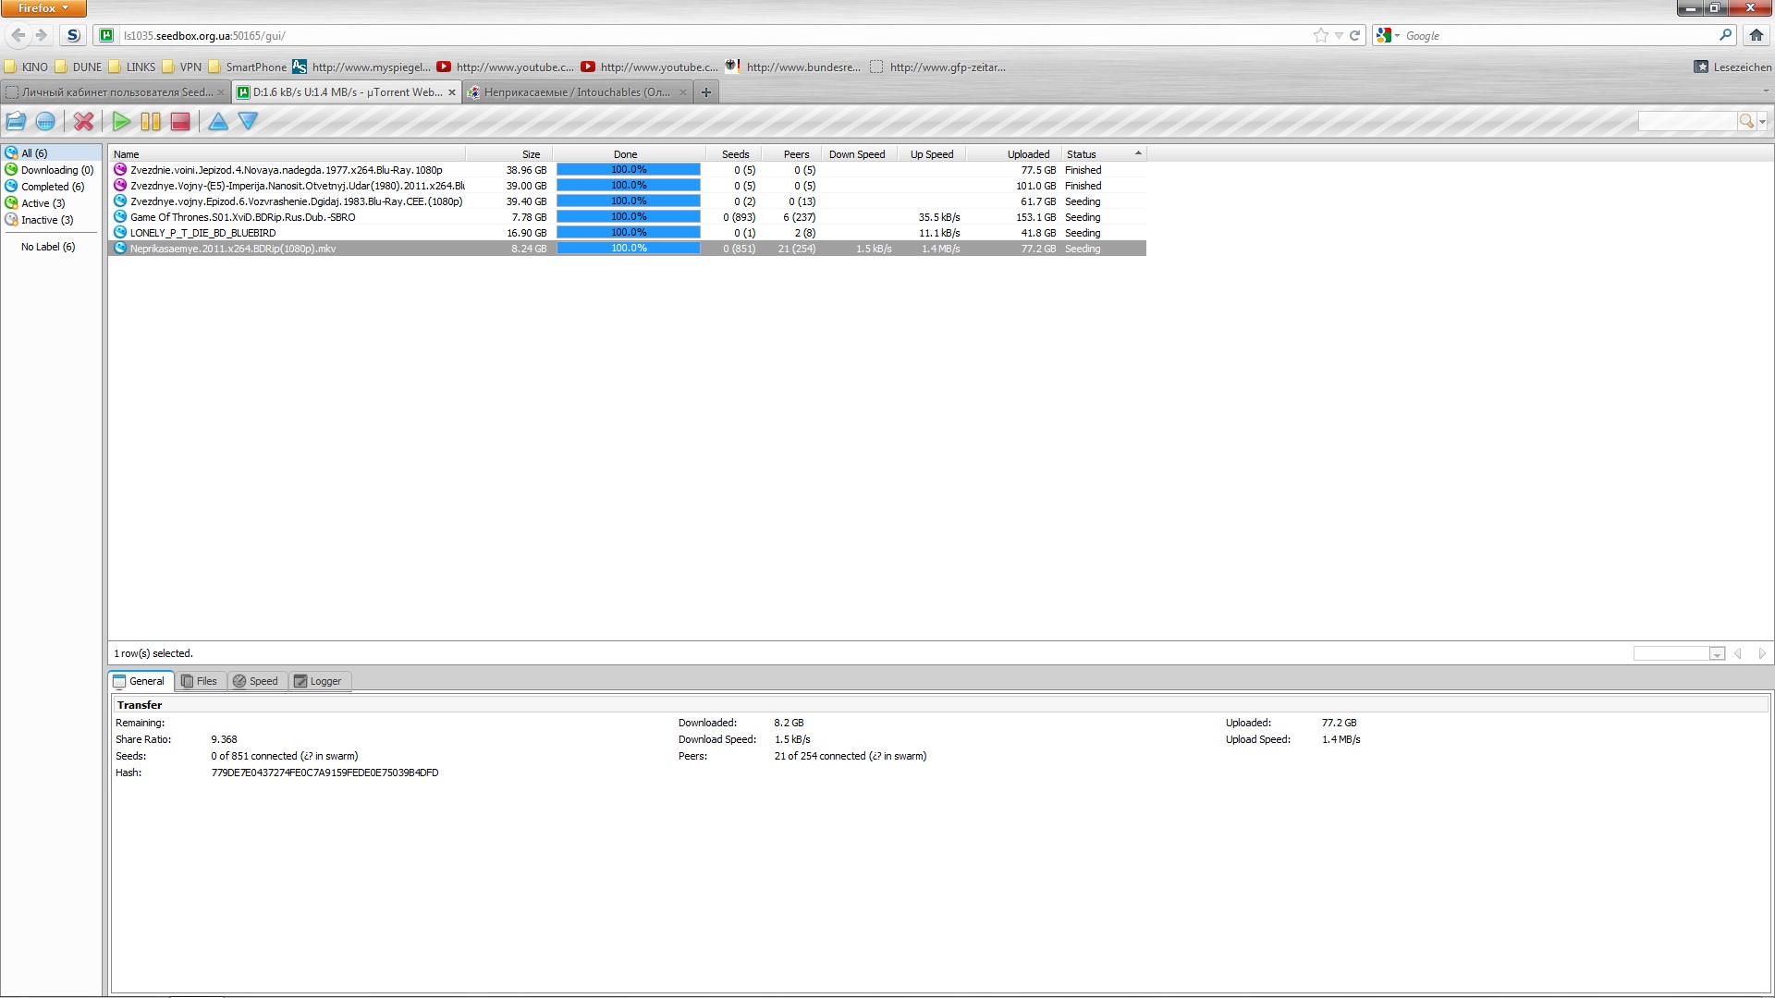
Task: Open the Speed tab
Action: (256, 681)
